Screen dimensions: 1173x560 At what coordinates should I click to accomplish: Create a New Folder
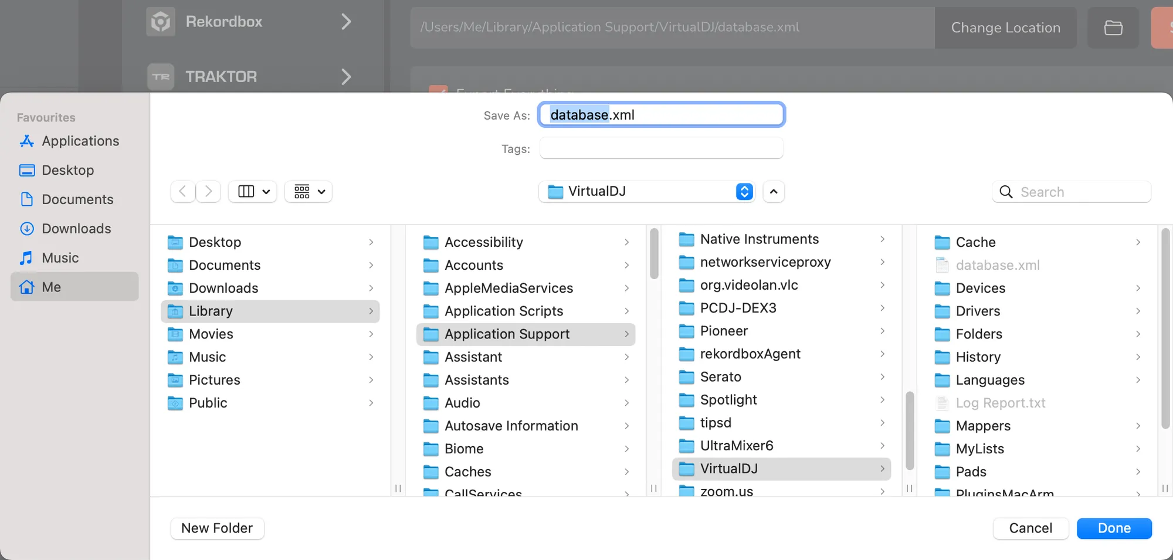217,528
